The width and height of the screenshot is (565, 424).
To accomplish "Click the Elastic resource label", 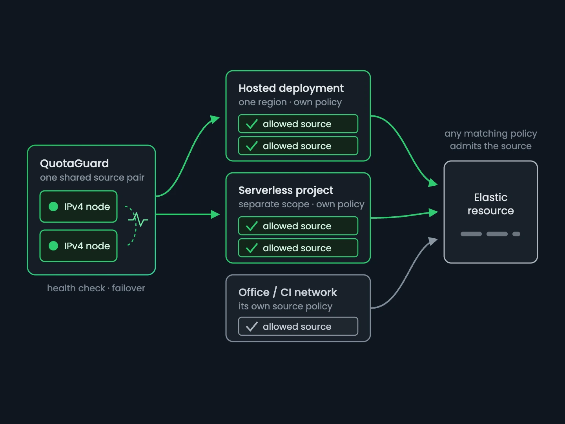I will [490, 204].
